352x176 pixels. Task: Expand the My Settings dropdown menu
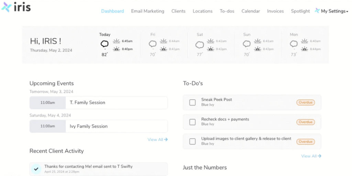(x=334, y=11)
